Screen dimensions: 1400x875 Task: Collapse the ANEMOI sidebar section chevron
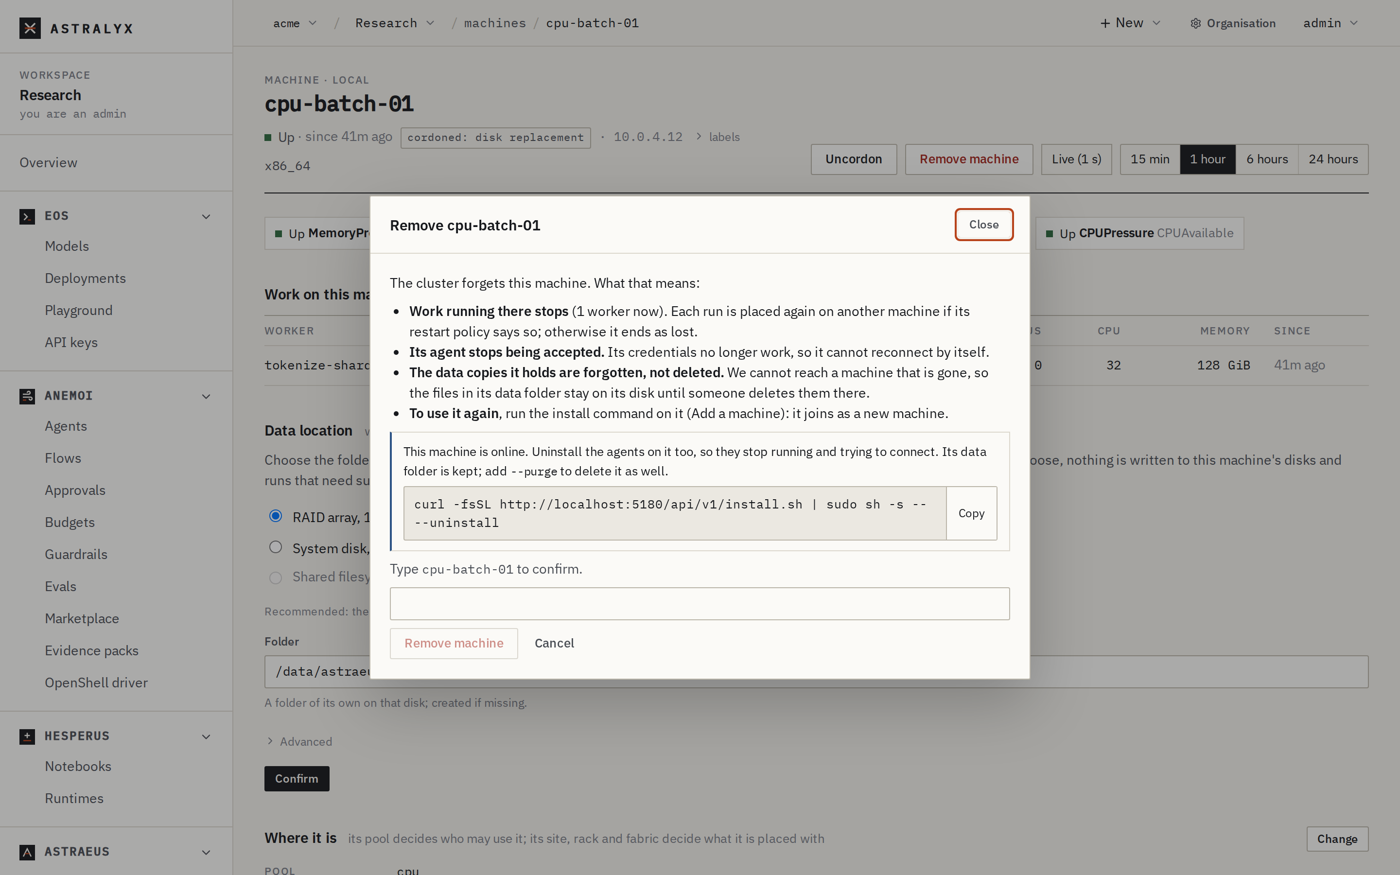(206, 396)
